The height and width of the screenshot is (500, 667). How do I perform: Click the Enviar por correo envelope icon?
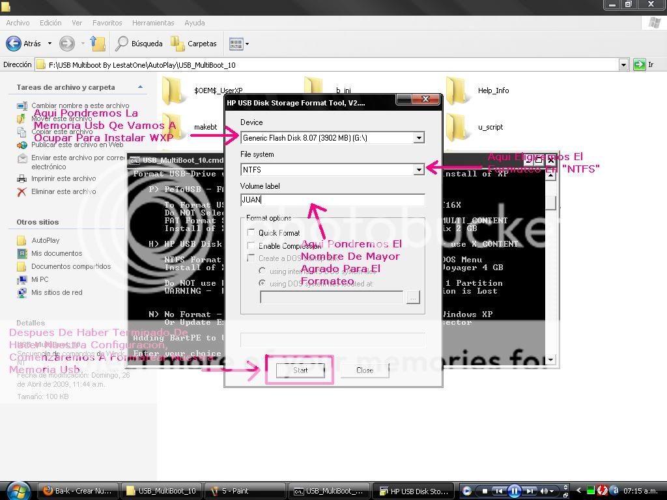[21, 158]
